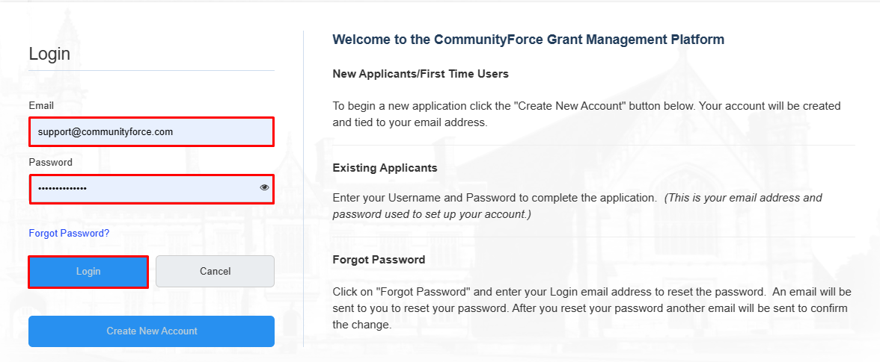Viewport: 880px width, 362px height.
Task: Click into the Email input field
Action: 151,132
